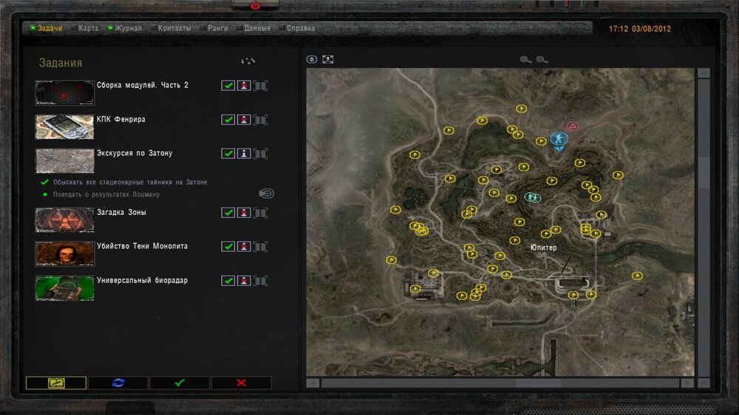739x415 pixels.
Task: Select the Экскурсия по Затону thumbnail
Action: pyautogui.click(x=64, y=161)
